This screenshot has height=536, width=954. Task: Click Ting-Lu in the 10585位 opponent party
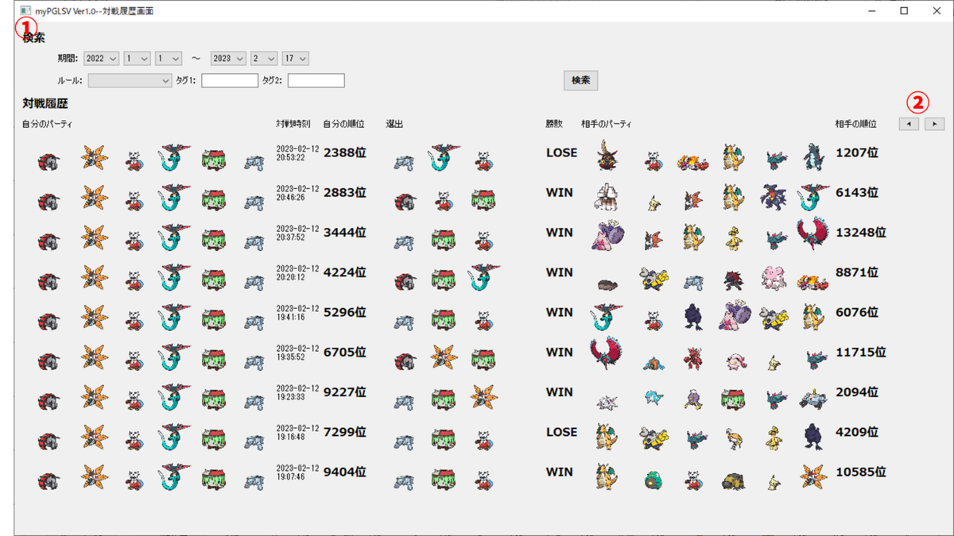pyautogui.click(x=733, y=481)
